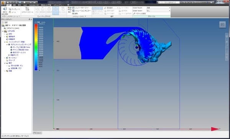Open the Solution Monitor

[x=81, y=11]
